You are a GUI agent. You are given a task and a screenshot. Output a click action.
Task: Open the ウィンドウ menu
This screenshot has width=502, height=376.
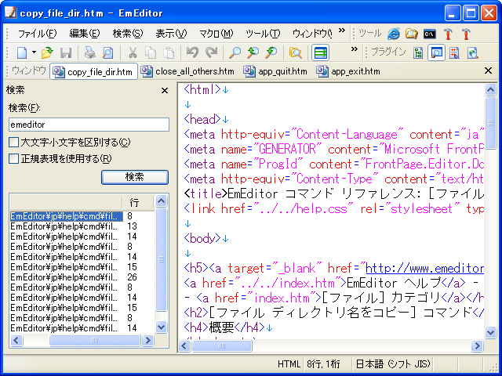[312, 34]
